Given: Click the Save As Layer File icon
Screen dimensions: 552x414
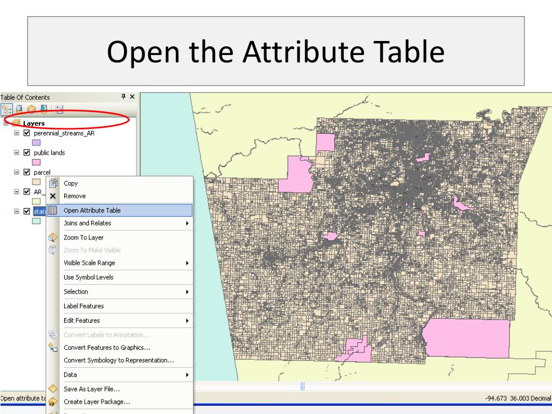Looking at the screenshot, I should pos(52,389).
